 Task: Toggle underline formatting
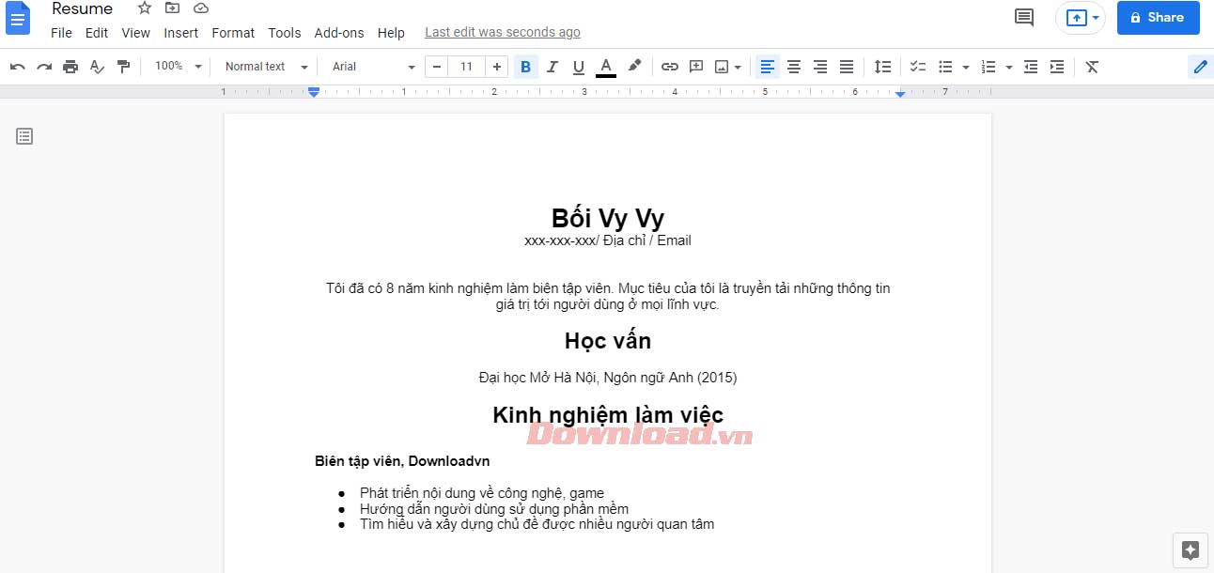coord(579,66)
